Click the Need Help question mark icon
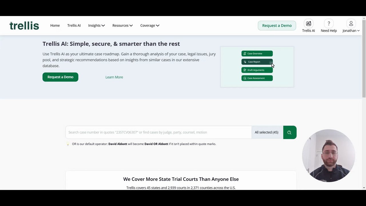366x206 pixels. 329,23
